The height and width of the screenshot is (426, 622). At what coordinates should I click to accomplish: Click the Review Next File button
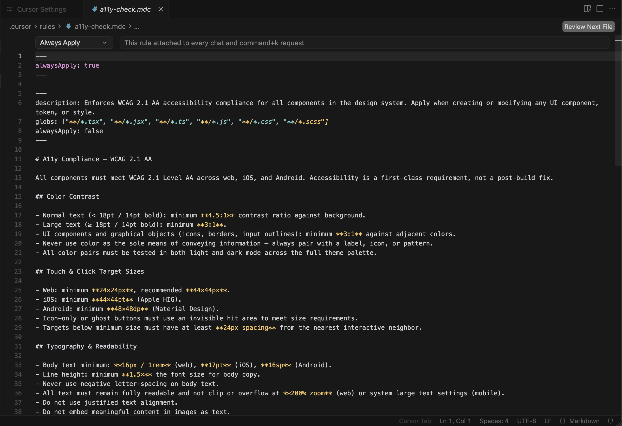point(588,27)
